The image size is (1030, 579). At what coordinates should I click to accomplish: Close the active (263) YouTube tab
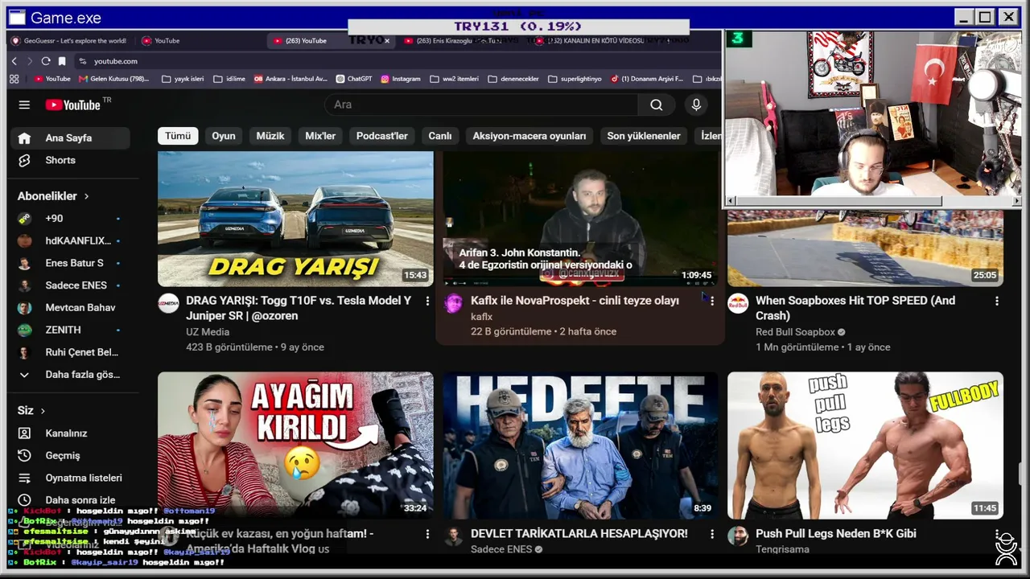pos(387,41)
